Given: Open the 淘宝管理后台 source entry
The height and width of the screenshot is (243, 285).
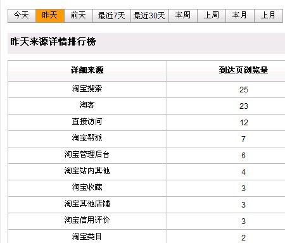Looking at the screenshot, I should 87,154.
